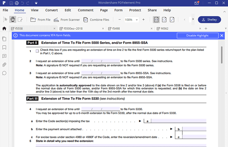This screenshot has width=228, height=147.
Task: Close the f4562 tab
Action: [x=200, y=28]
